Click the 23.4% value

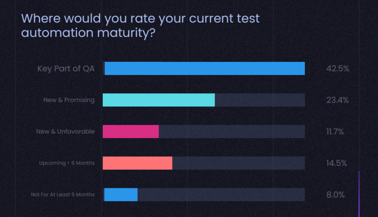pyautogui.click(x=337, y=100)
